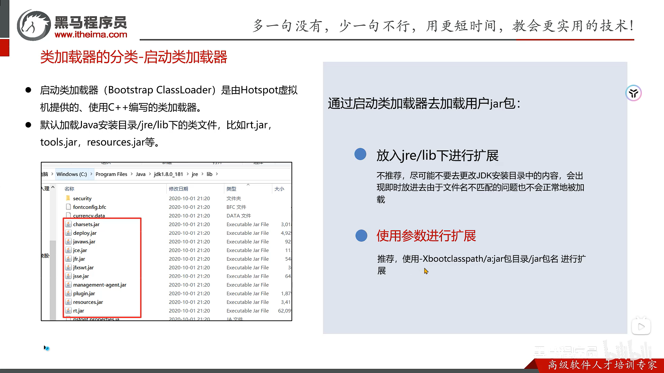Click the 62,09 size of rt.jar
Viewport: 664px width, 373px height.
(285, 311)
